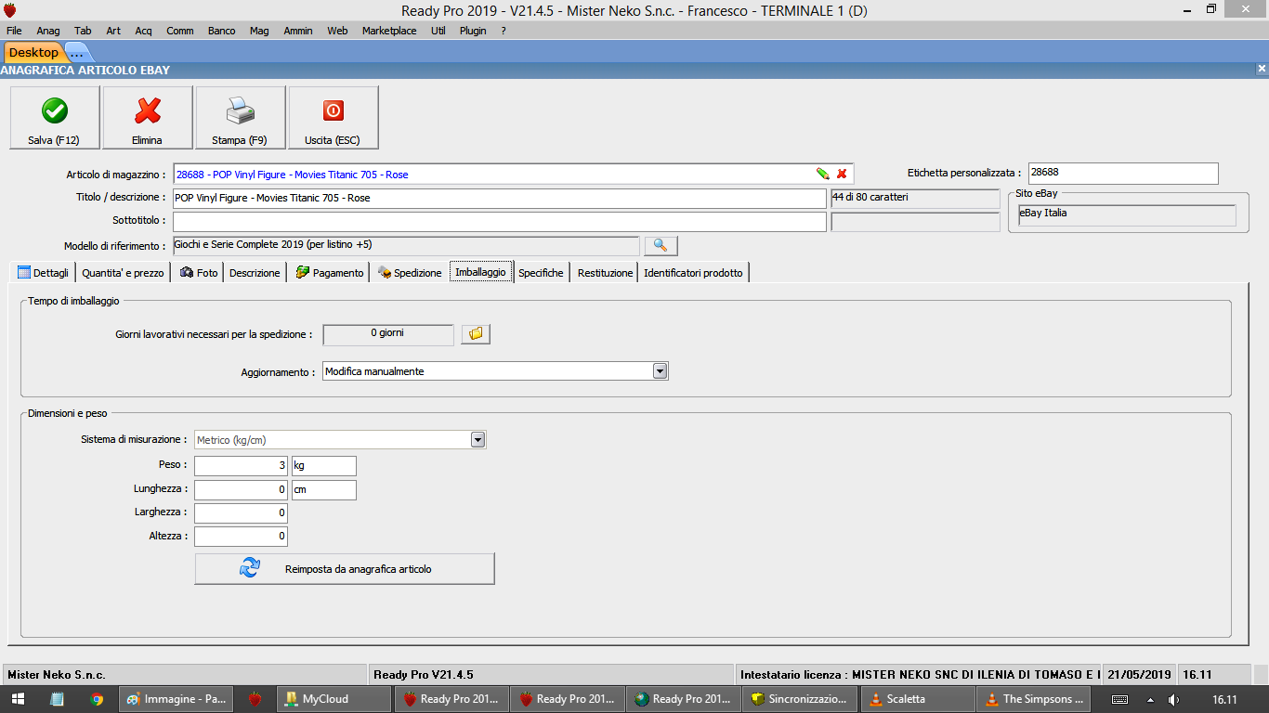
Task: Expand the Sistema di misurazione dropdown
Action: 478,440
